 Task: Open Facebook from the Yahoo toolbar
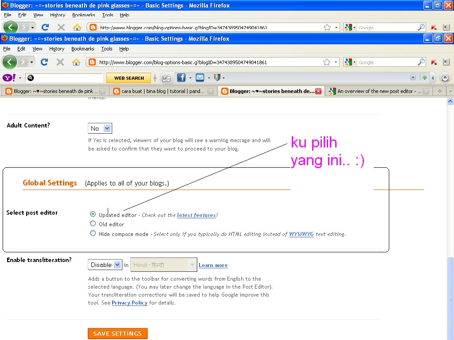click(181, 77)
